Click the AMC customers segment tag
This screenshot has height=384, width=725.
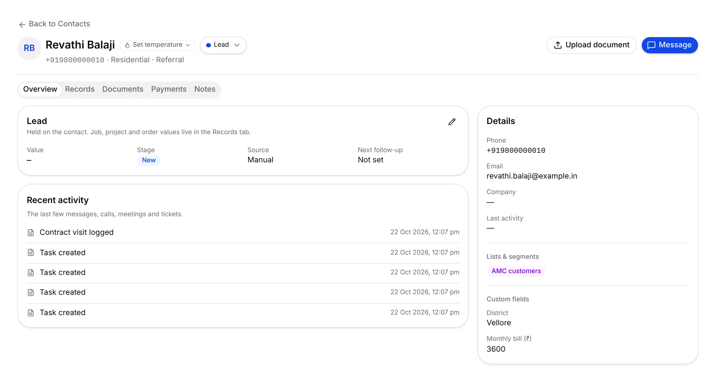point(516,271)
